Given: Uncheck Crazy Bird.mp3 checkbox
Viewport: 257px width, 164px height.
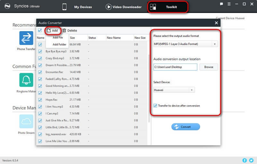Looking at the screenshot, I should 40,58.
